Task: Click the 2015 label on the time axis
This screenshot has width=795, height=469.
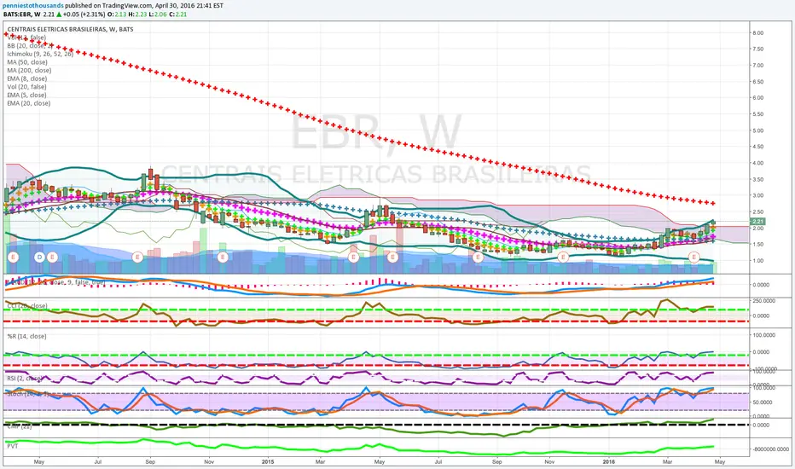Action: pos(268,462)
